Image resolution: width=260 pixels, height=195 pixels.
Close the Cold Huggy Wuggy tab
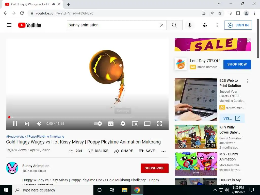click(x=59, y=4)
